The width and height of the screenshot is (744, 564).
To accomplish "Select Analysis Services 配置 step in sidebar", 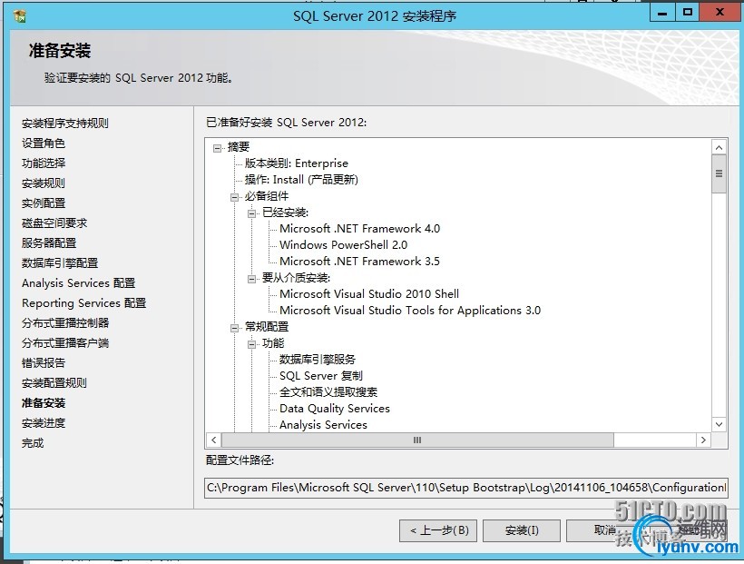I will 78,283.
